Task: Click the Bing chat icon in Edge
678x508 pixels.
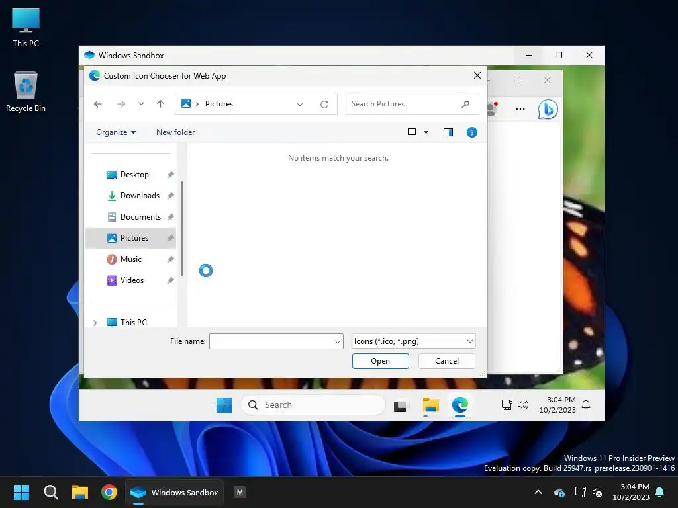Action: (x=548, y=109)
